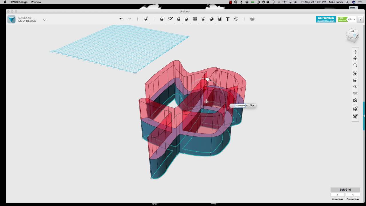Toggle visibility with the eye icon

pos(355,87)
